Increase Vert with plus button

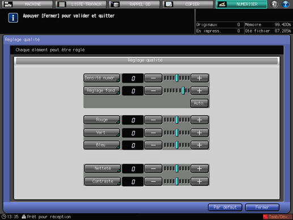pyautogui.click(x=199, y=133)
